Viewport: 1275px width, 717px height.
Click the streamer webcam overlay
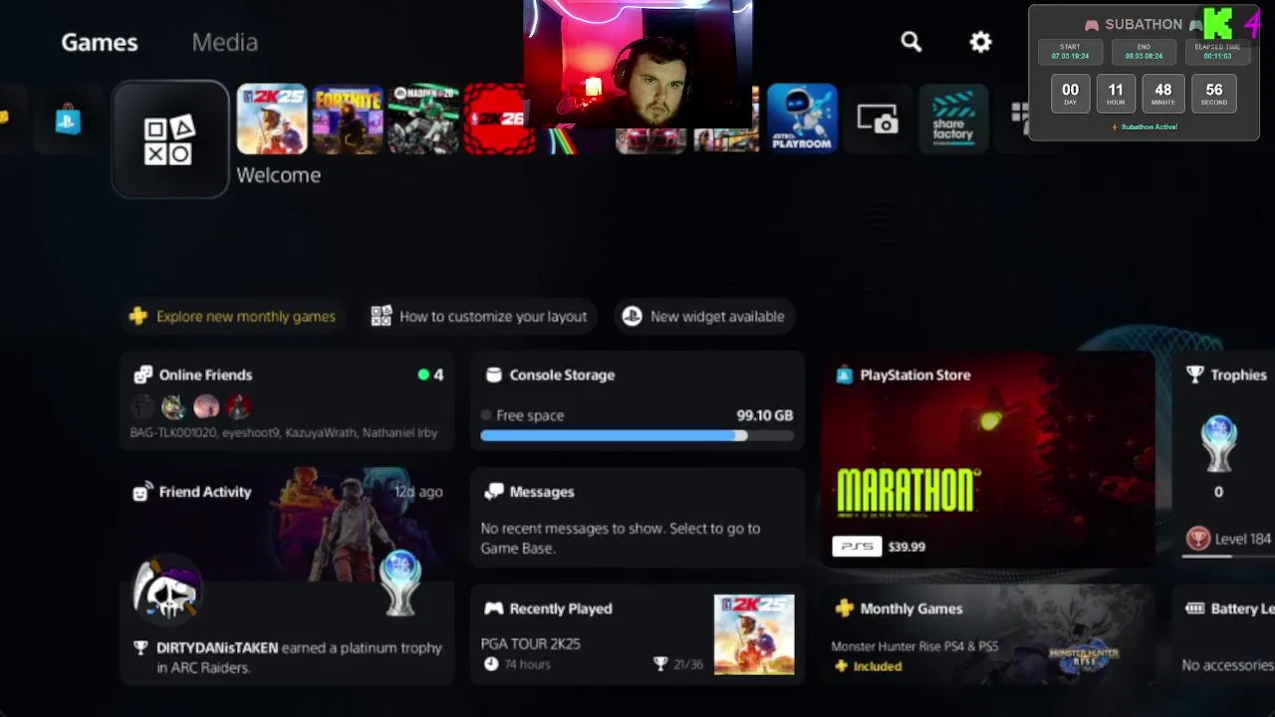point(637,64)
